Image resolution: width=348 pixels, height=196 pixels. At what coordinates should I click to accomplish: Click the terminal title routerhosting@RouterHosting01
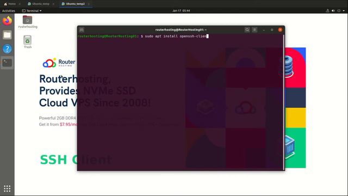click(x=181, y=30)
